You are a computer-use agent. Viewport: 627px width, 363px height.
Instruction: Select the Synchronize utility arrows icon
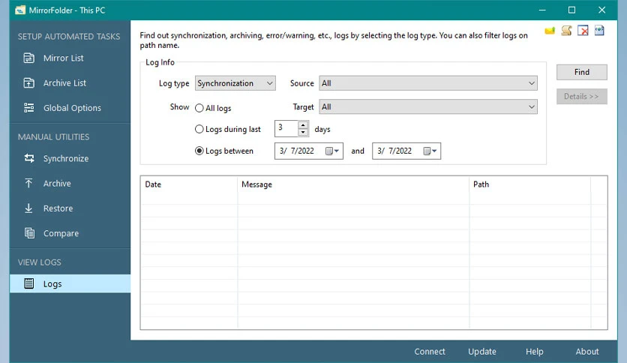point(28,158)
